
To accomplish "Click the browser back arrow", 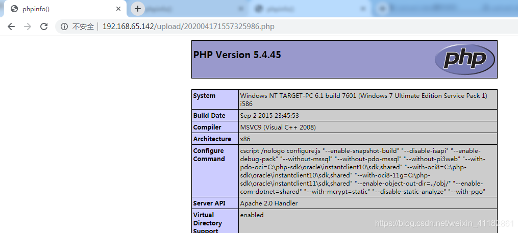I will coord(11,27).
